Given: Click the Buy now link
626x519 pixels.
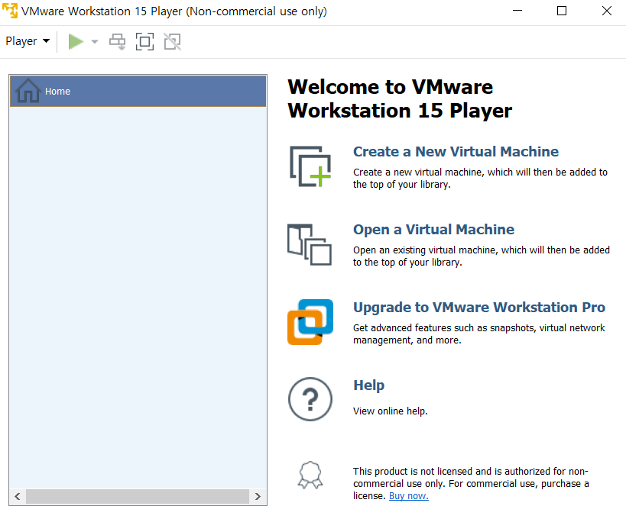Looking at the screenshot, I should [x=408, y=496].
